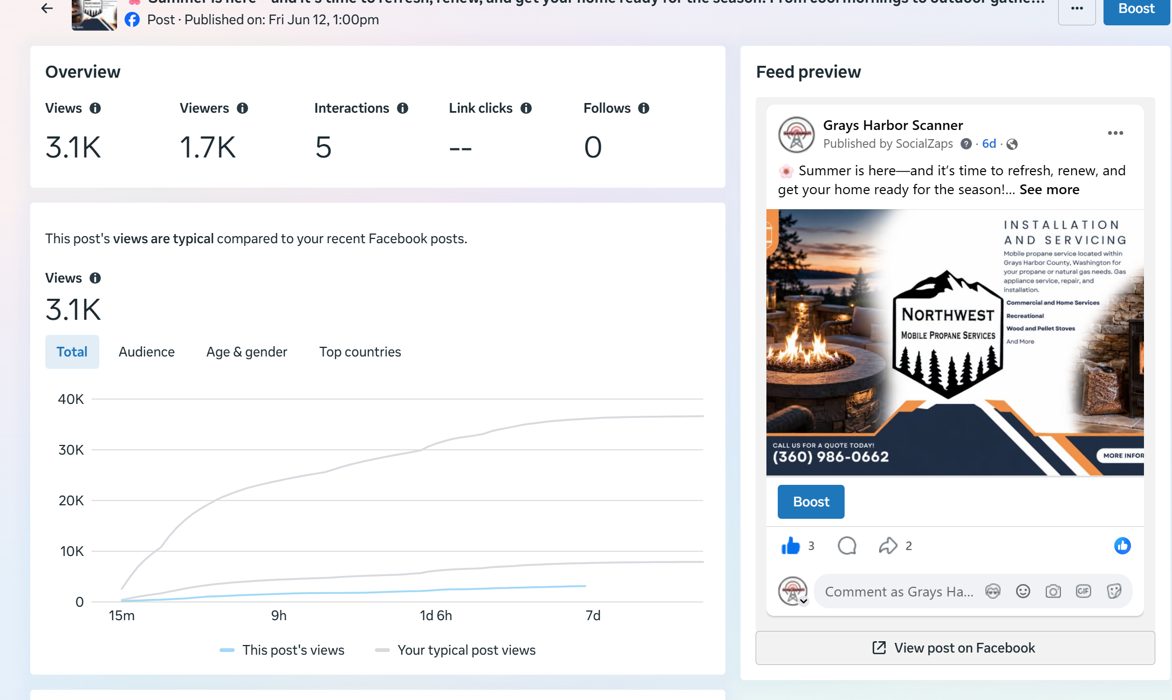The width and height of the screenshot is (1172, 700).
Task: Click View post on Facebook
Action: point(955,648)
